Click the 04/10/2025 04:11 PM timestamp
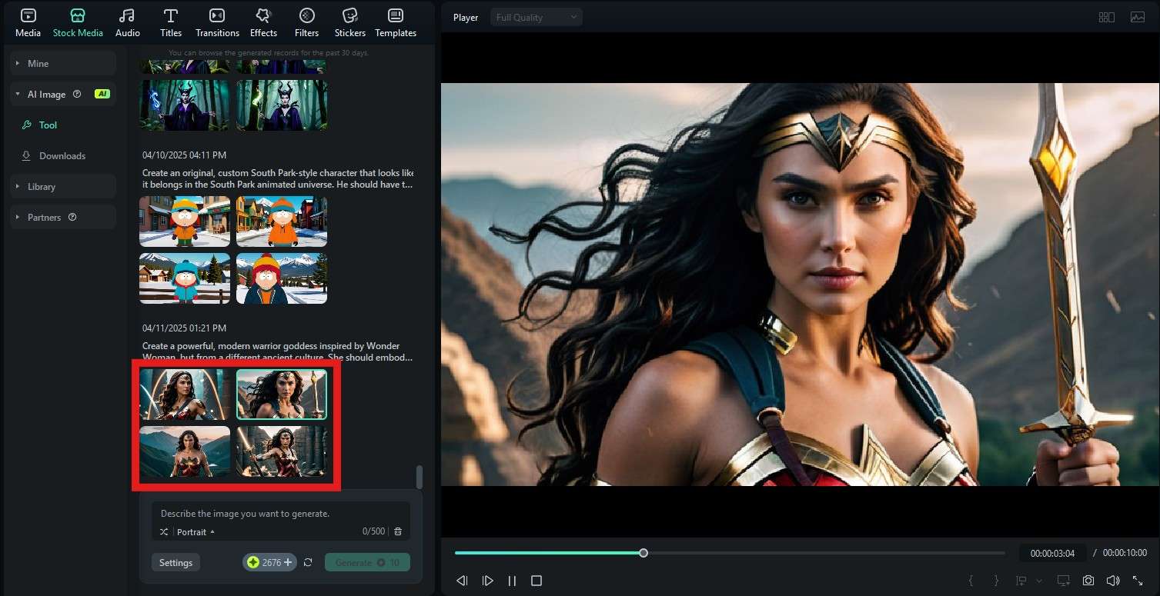1160x596 pixels. [185, 155]
